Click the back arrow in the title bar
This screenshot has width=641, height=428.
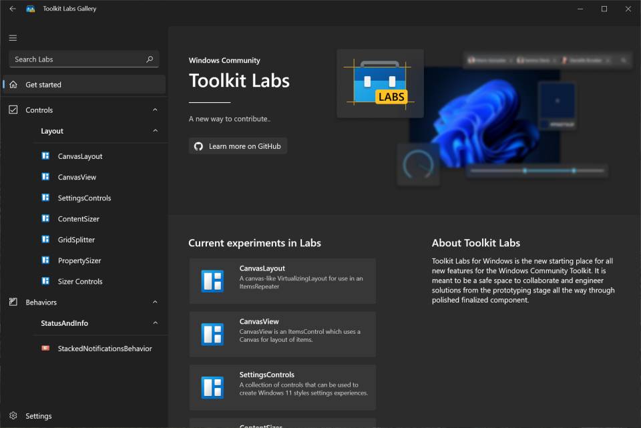click(11, 9)
